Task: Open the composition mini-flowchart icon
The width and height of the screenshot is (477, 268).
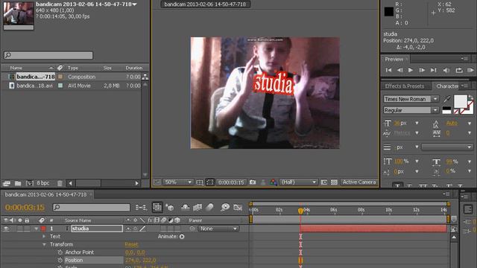Action: click(141, 207)
